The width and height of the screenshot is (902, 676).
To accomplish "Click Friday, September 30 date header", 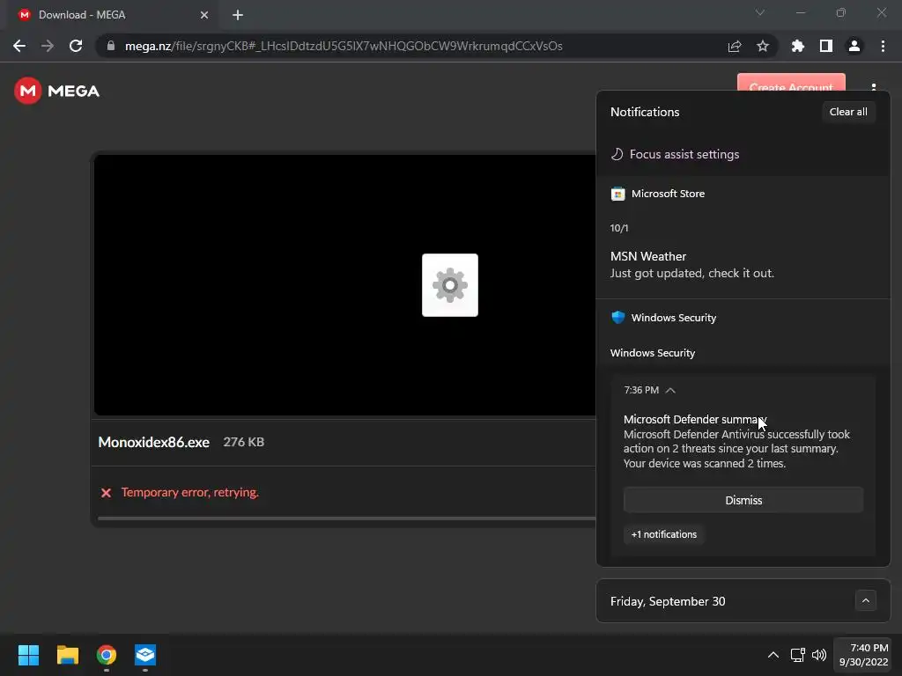I will [668, 601].
